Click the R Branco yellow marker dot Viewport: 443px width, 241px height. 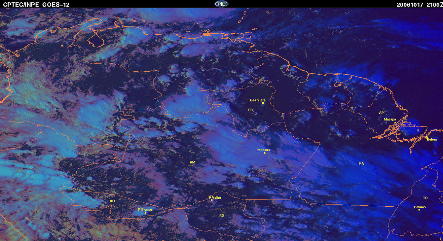pos(145,213)
